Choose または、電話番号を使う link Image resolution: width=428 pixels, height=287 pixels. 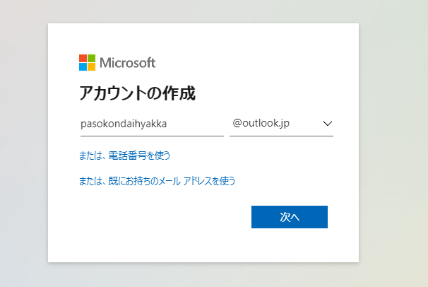(124, 156)
